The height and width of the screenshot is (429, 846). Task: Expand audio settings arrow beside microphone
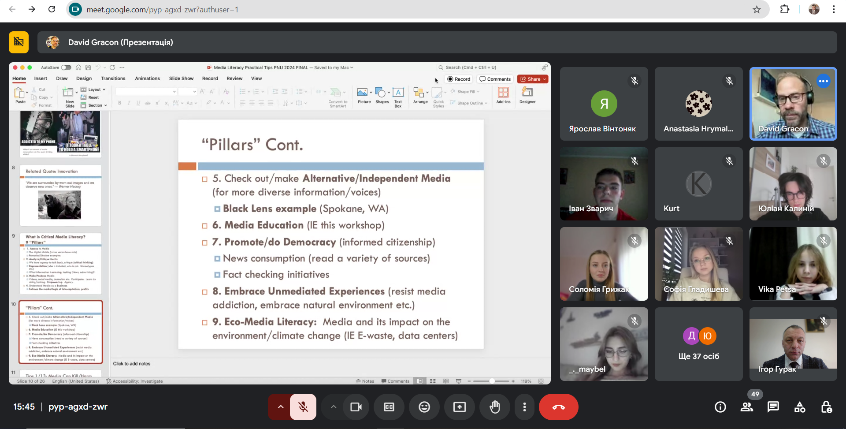280,407
